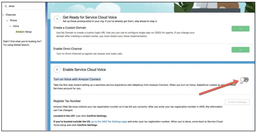The width and height of the screenshot is (257, 133).
Task: Collapse the Voice node chevron
Action: pos(10,26)
